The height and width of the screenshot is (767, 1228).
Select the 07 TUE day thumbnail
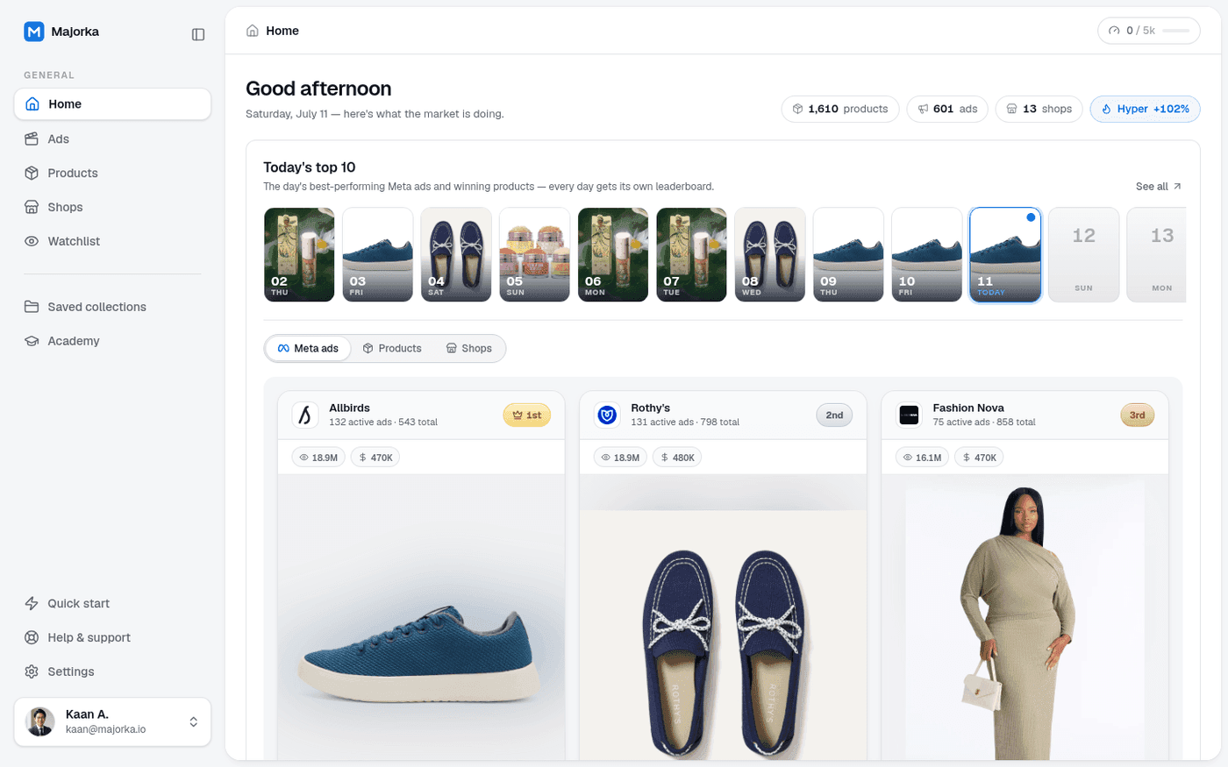tap(691, 254)
